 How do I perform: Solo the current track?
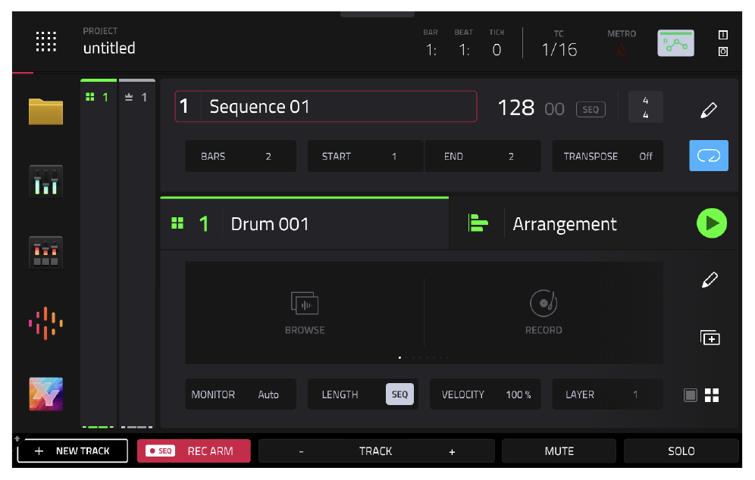[x=681, y=451]
